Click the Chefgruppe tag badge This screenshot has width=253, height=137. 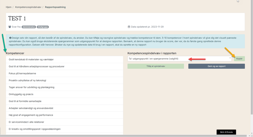click(43, 27)
